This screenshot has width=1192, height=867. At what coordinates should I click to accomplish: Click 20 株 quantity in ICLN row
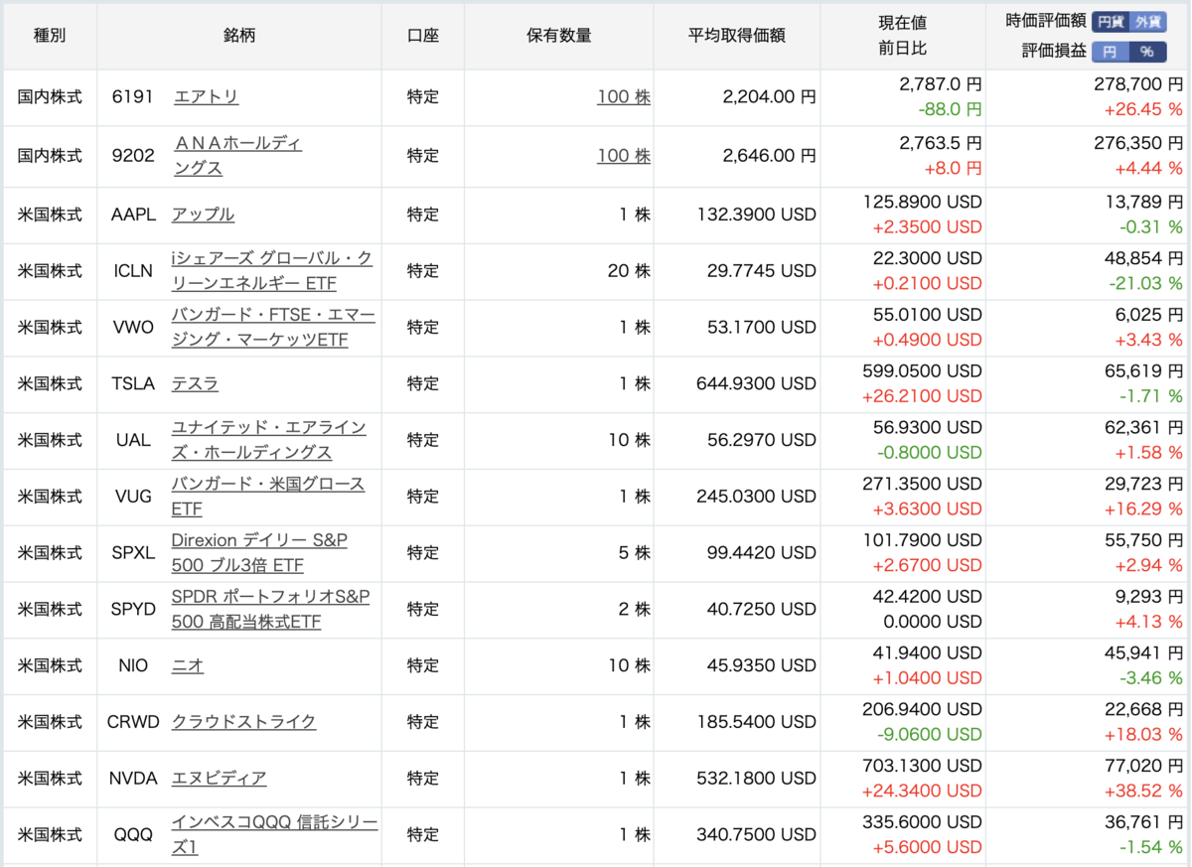[x=630, y=271]
